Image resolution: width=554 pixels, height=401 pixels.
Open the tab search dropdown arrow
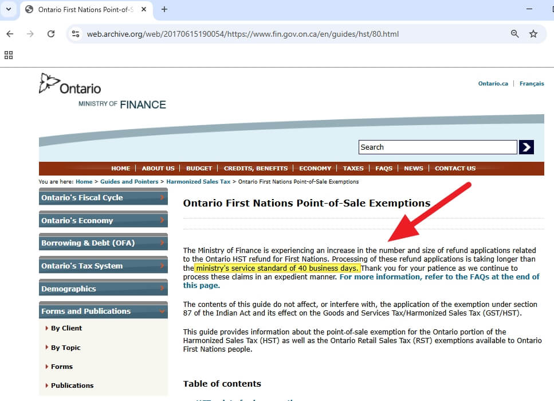coord(9,9)
